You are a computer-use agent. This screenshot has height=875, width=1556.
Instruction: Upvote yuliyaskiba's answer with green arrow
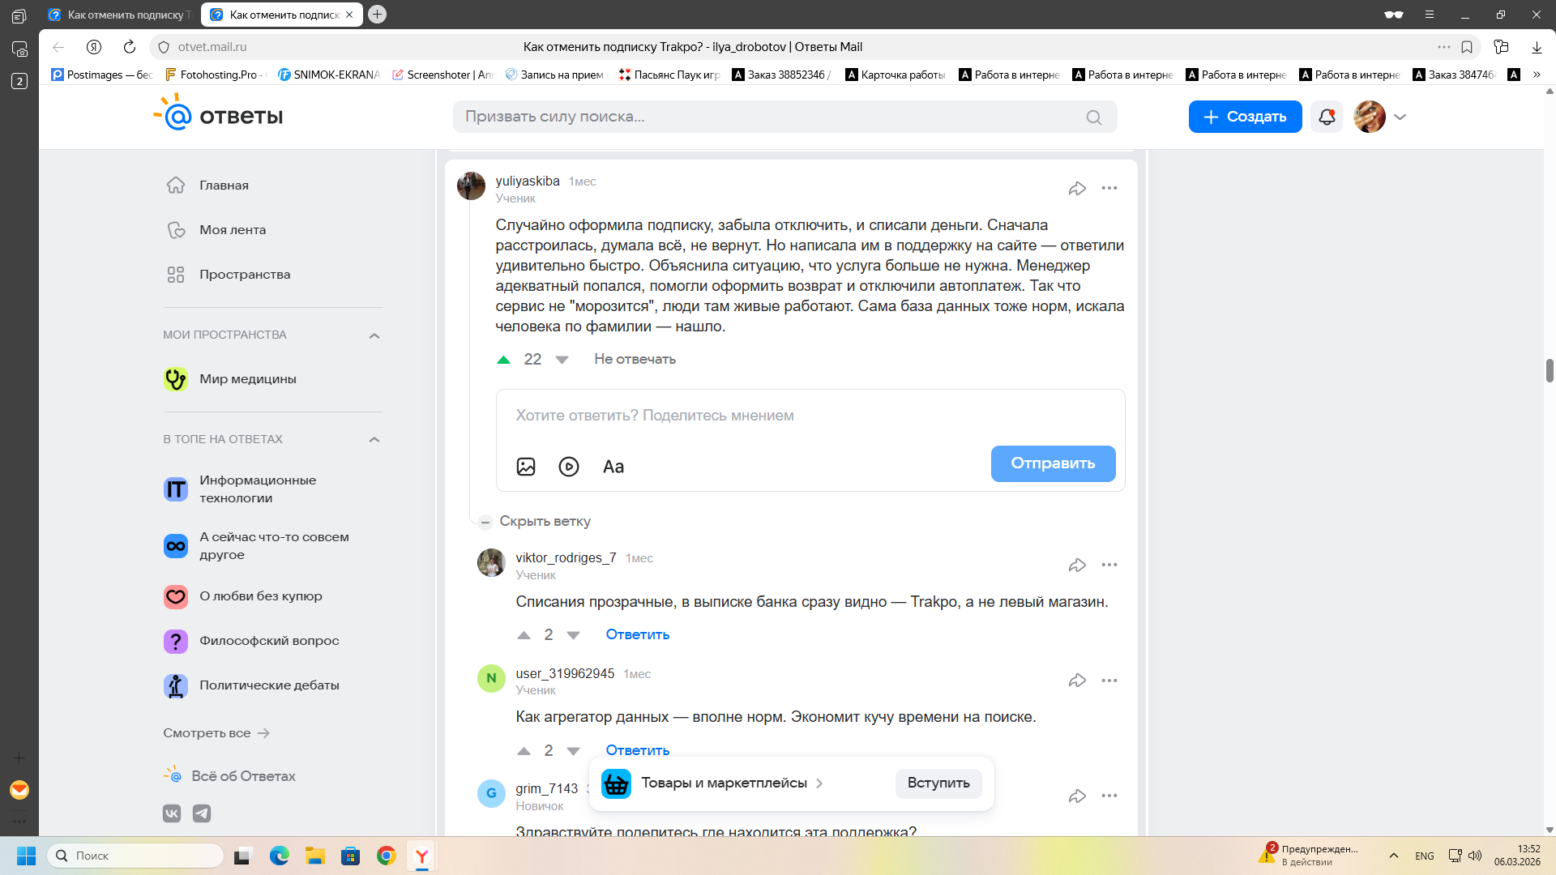[x=503, y=360]
